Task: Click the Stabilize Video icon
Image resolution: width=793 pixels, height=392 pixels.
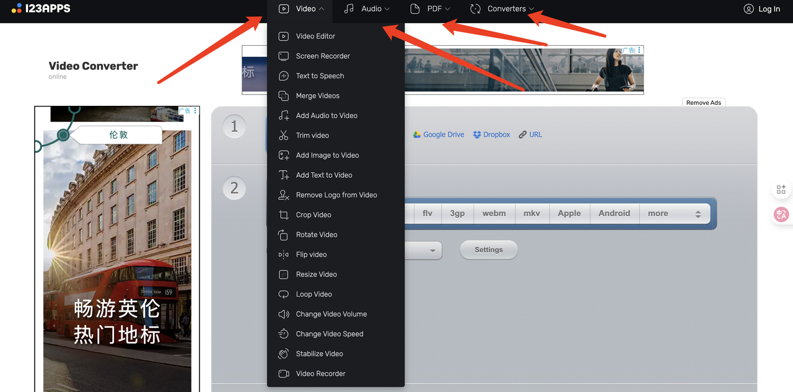Action: [284, 354]
